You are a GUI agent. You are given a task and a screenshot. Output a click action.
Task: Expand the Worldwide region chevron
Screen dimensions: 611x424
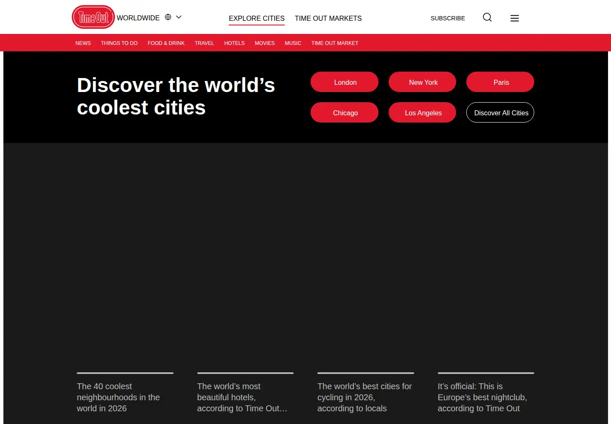[179, 17]
